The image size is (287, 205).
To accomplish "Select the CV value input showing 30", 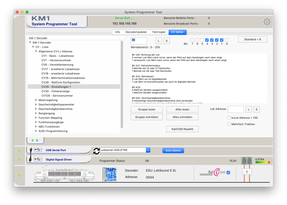I will click(138, 40).
